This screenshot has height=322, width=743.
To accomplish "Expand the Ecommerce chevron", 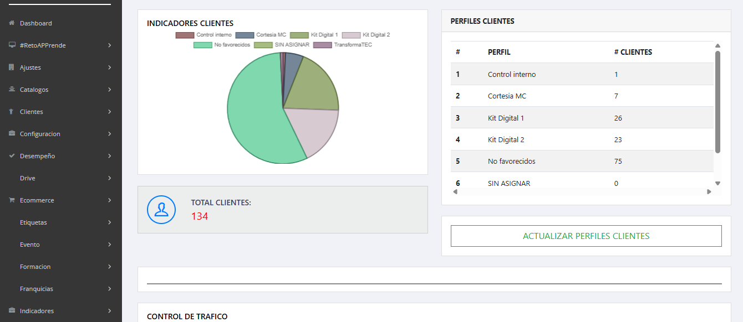I will [x=110, y=200].
